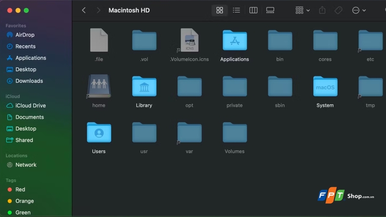
Task: Switch to column view
Action: (253, 10)
